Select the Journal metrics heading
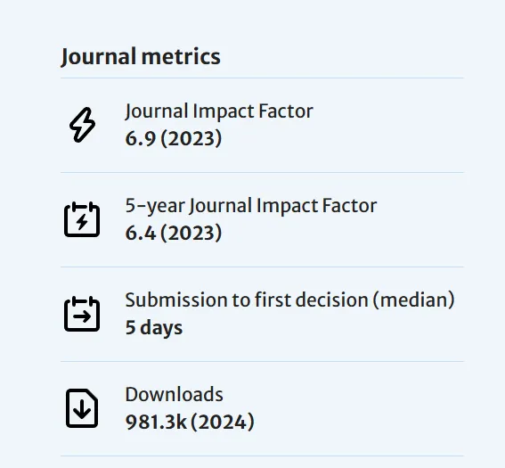 click(141, 57)
